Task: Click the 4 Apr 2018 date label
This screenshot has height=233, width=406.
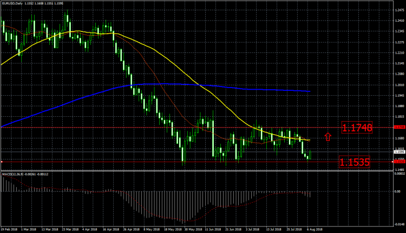Action: click(89, 229)
